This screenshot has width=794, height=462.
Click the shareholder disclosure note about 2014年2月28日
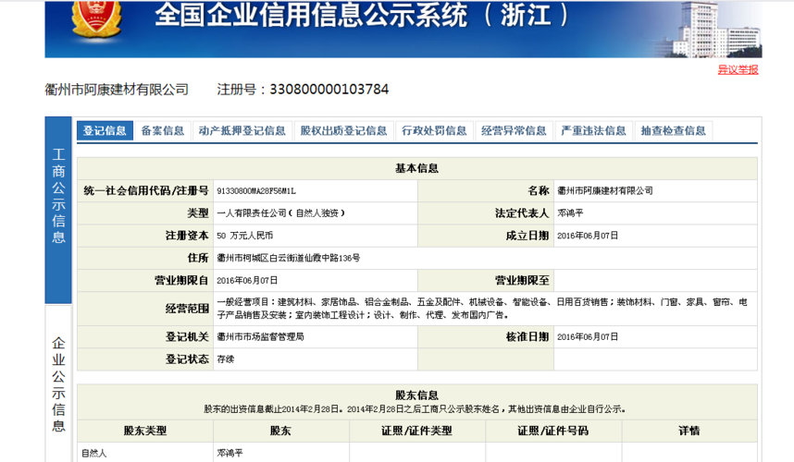coord(415,409)
